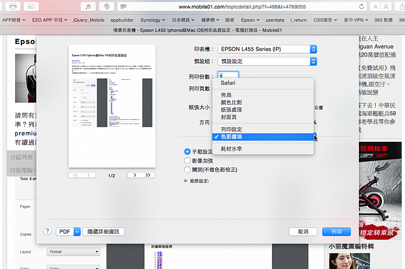Open jQuery_Mobile bookmark
Screen dimensions: 405x269
pyautogui.click(x=89, y=20)
